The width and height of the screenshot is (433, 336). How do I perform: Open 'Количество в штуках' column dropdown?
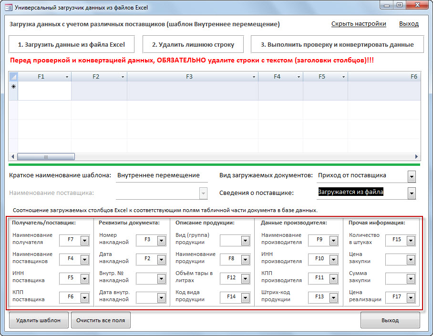[x=411, y=241]
